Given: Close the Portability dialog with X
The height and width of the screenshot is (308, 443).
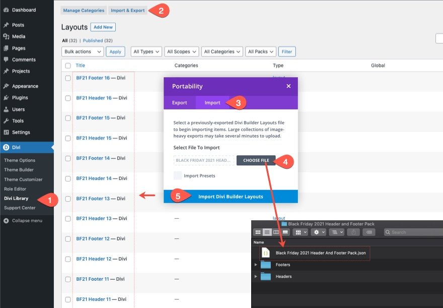Looking at the screenshot, I should 288,86.
